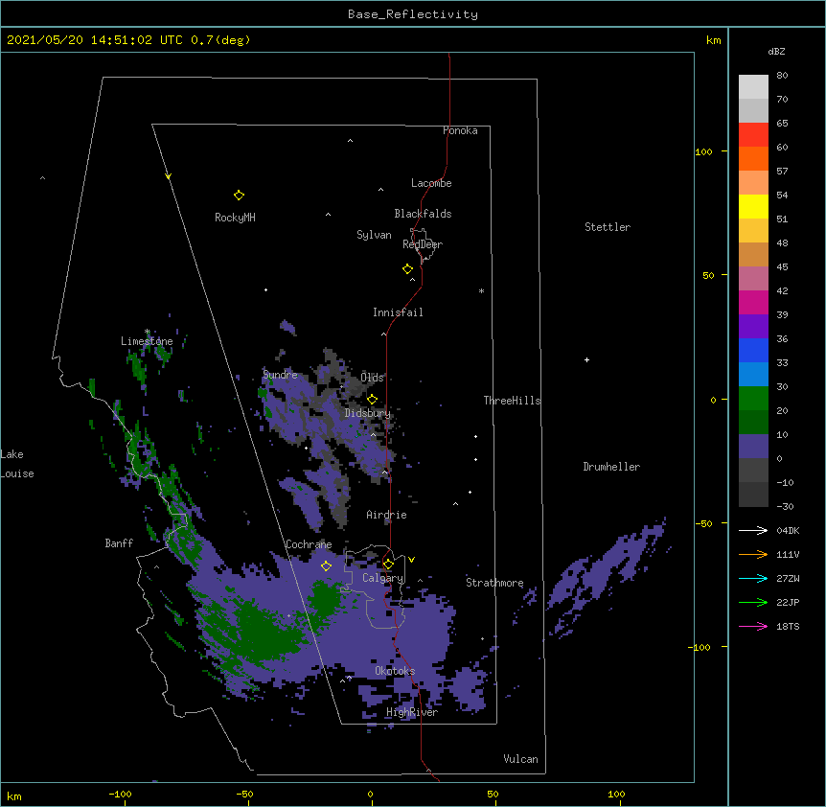Click the white 04DK arrow in legend
Image resolution: width=826 pixels, height=807 pixels.
point(753,530)
